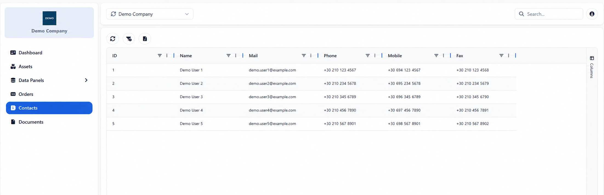Open filter for the Mail column
604x195 pixels.
(x=304, y=55)
